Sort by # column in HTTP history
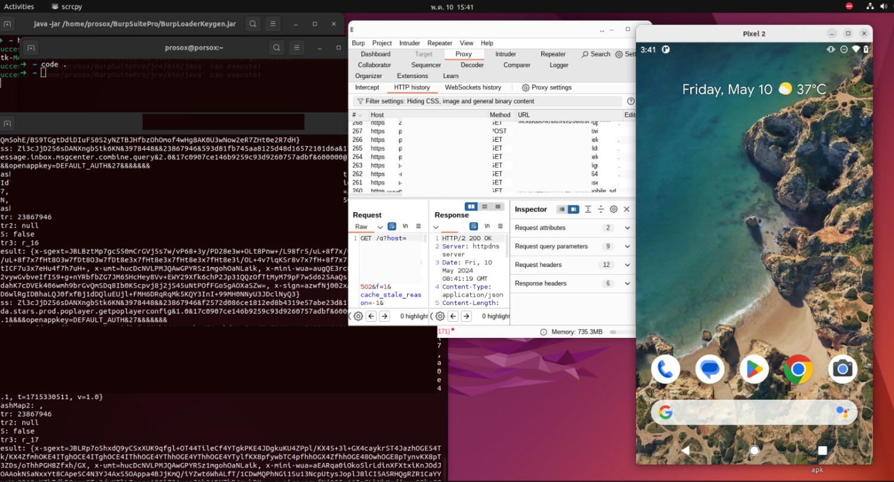Screen dimensions: 894x482 [x=358, y=114]
